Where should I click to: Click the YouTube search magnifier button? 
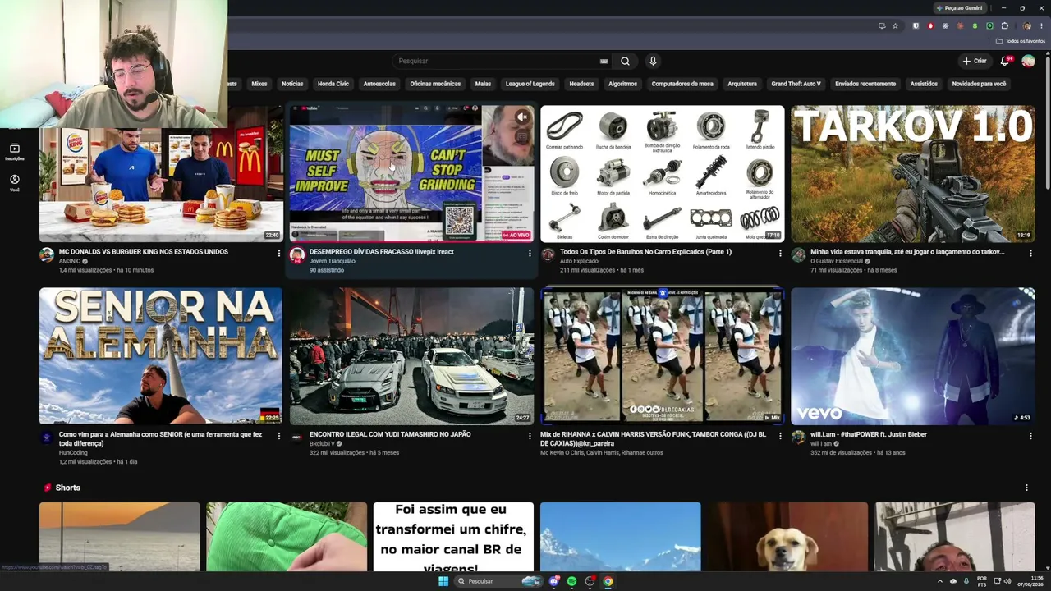click(x=625, y=61)
